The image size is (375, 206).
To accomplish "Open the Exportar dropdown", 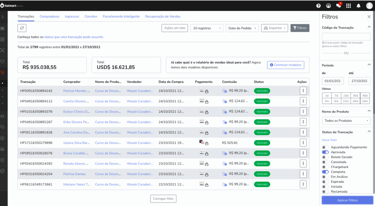I will (x=275, y=28).
